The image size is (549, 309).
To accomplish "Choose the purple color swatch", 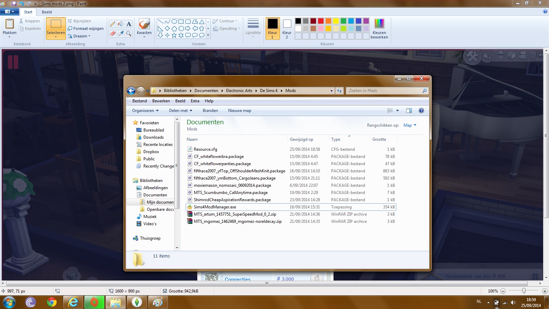I will (366, 21).
